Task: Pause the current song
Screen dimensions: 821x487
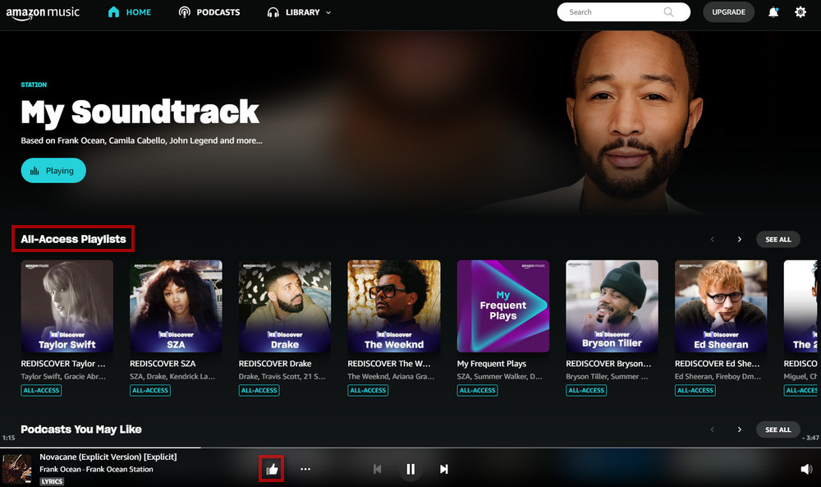Action: [410, 469]
